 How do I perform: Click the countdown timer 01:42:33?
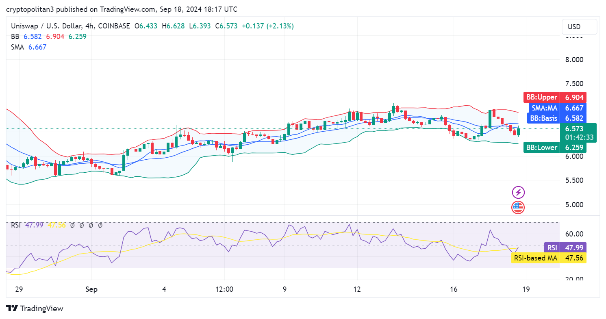pyautogui.click(x=579, y=137)
